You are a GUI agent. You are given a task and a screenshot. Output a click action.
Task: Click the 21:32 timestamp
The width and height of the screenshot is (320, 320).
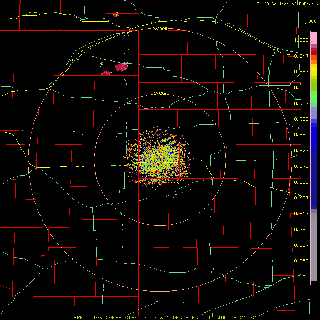(248, 318)
